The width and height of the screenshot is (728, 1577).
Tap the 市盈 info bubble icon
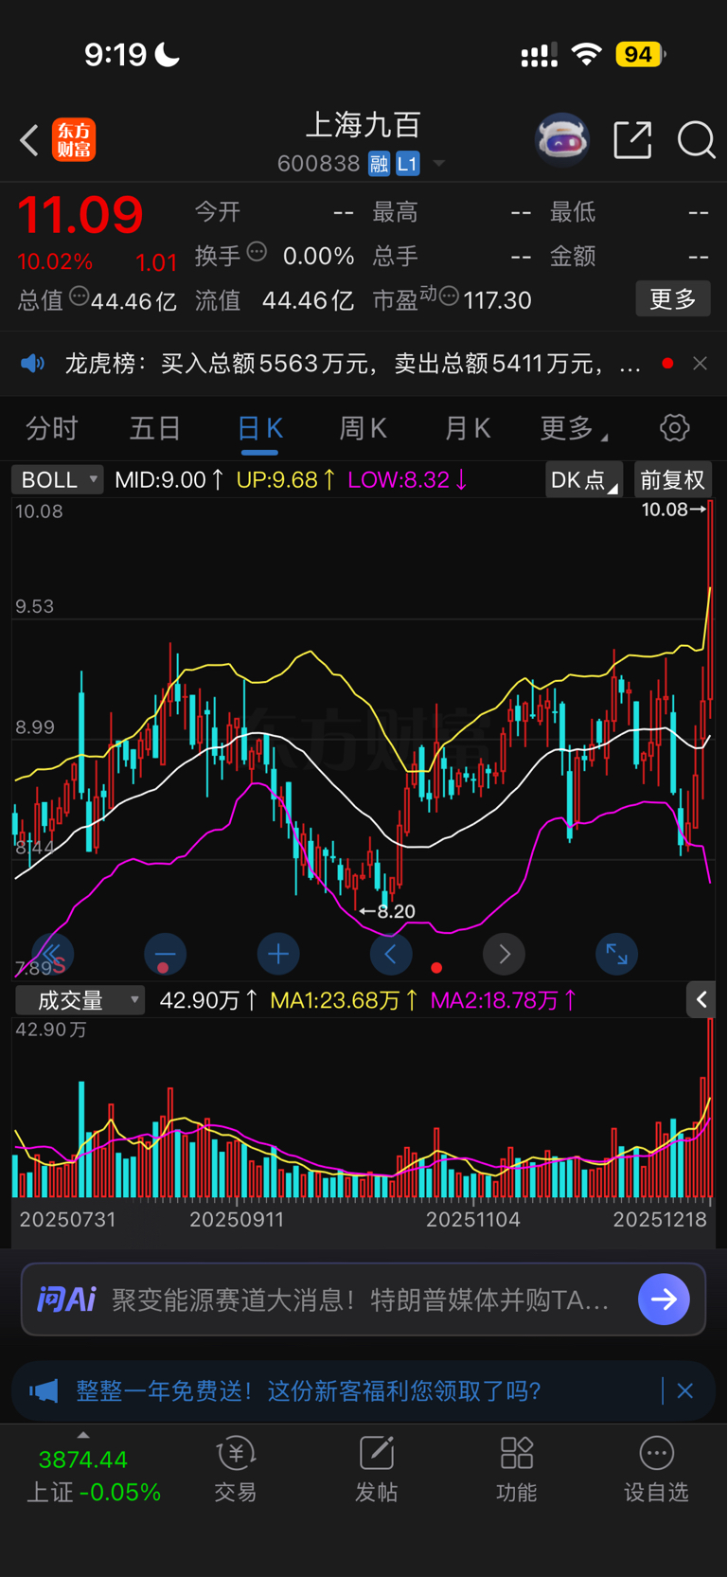pos(449,296)
